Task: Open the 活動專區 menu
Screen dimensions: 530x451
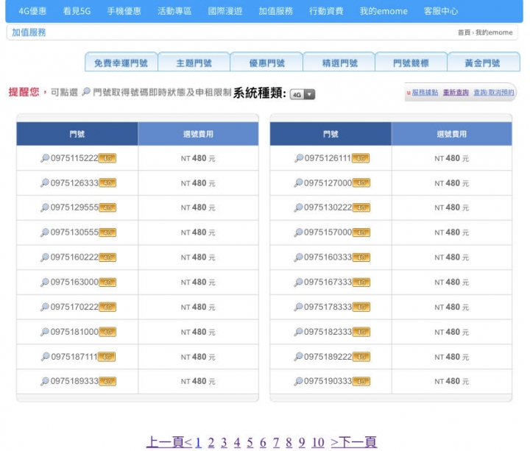Action: [174, 11]
